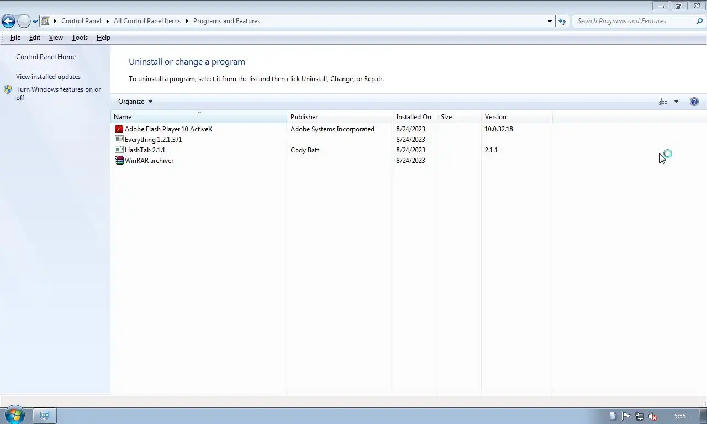Click the 2.1.1 version cell
The width and height of the screenshot is (707, 424).
491,150
